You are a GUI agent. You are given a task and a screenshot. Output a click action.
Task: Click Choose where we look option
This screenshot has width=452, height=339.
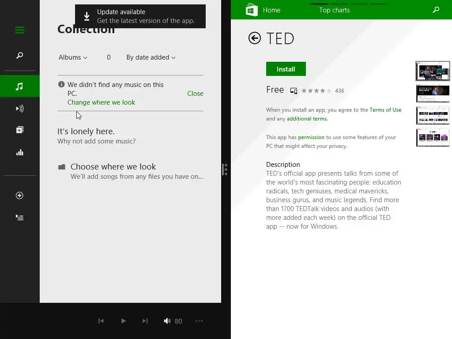pyautogui.click(x=131, y=171)
